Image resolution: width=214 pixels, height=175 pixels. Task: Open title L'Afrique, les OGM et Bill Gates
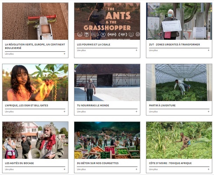point(26,105)
